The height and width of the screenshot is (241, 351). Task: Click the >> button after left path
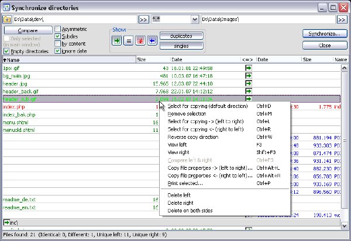point(143,20)
